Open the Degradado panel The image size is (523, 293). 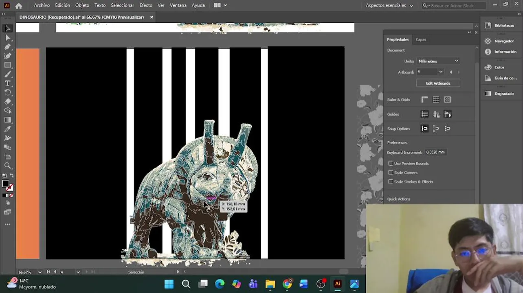coord(499,94)
